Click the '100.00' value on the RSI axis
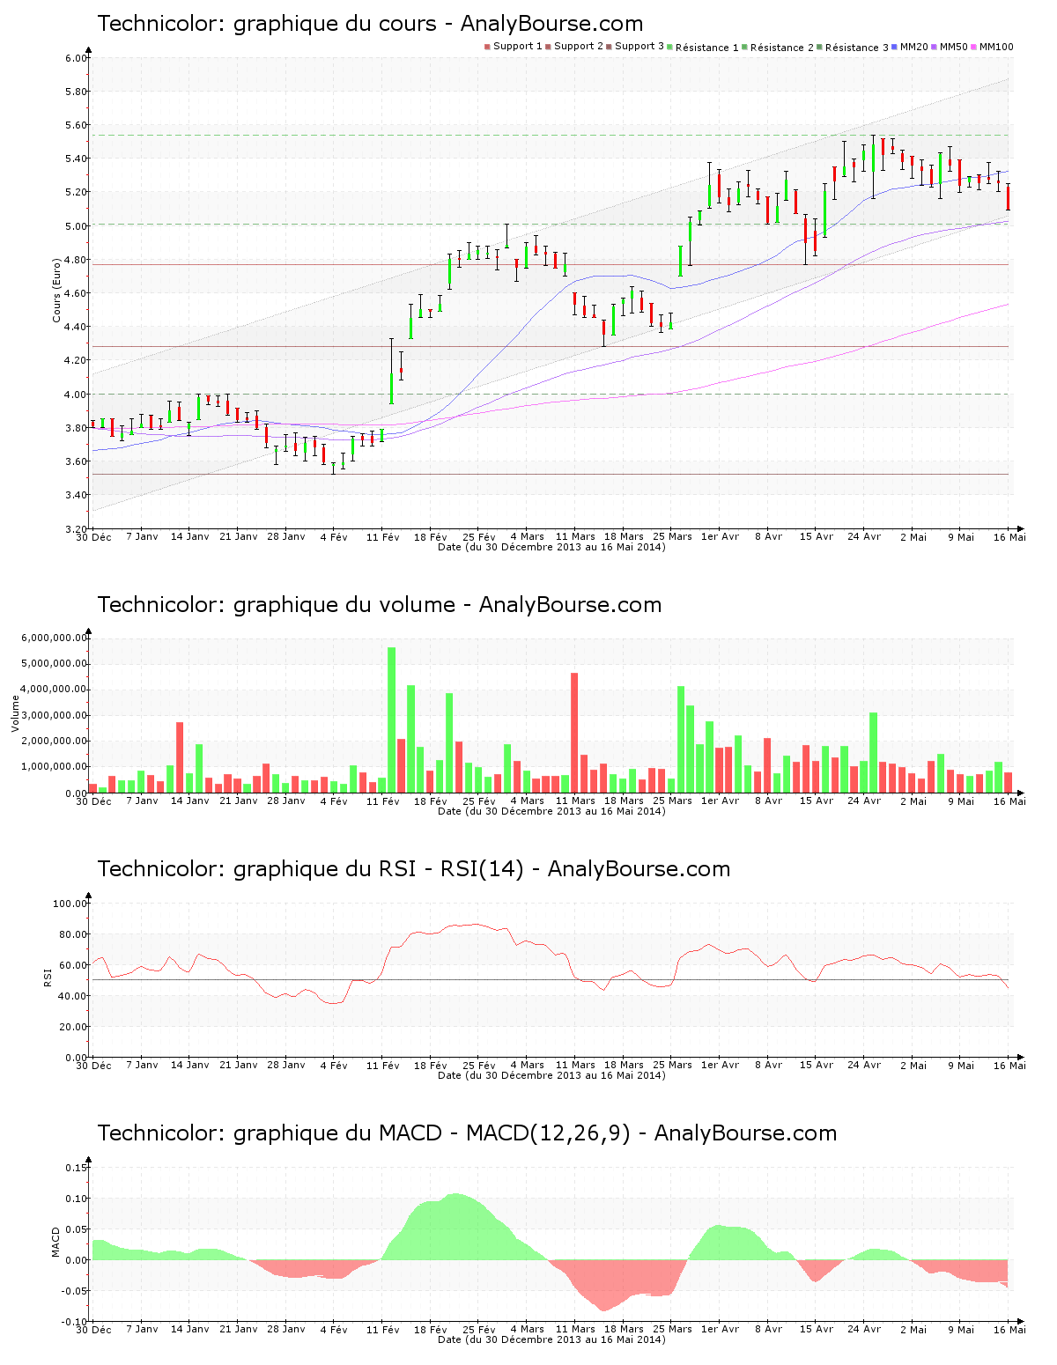The width and height of the screenshot is (1057, 1365). tap(70, 904)
